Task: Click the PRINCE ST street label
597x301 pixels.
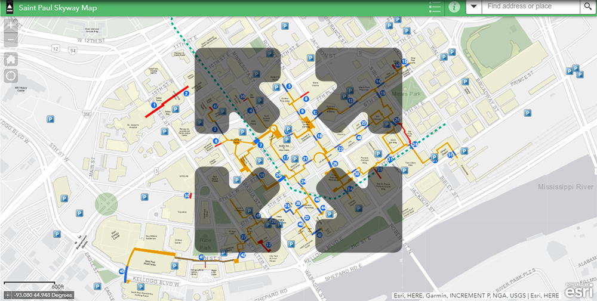Action: tap(522, 78)
